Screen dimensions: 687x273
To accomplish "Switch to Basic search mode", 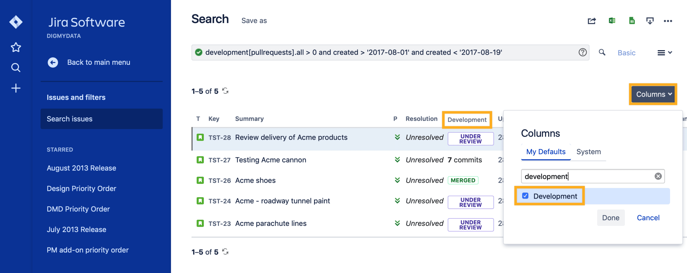I will pyautogui.click(x=626, y=52).
